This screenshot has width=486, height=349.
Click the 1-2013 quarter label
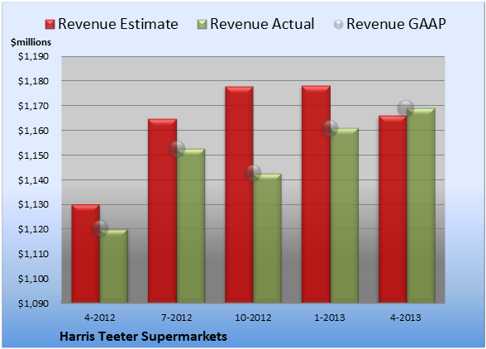tap(330, 318)
